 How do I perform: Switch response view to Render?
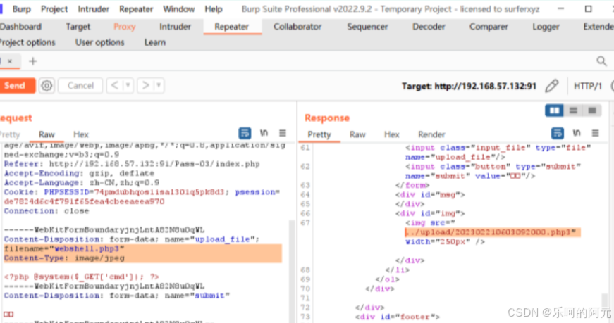tap(431, 134)
